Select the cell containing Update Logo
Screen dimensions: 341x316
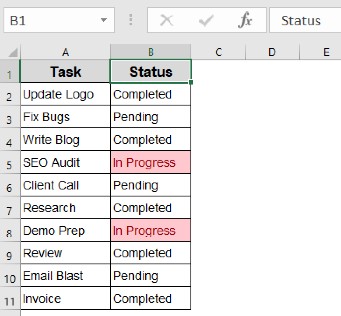coord(65,94)
